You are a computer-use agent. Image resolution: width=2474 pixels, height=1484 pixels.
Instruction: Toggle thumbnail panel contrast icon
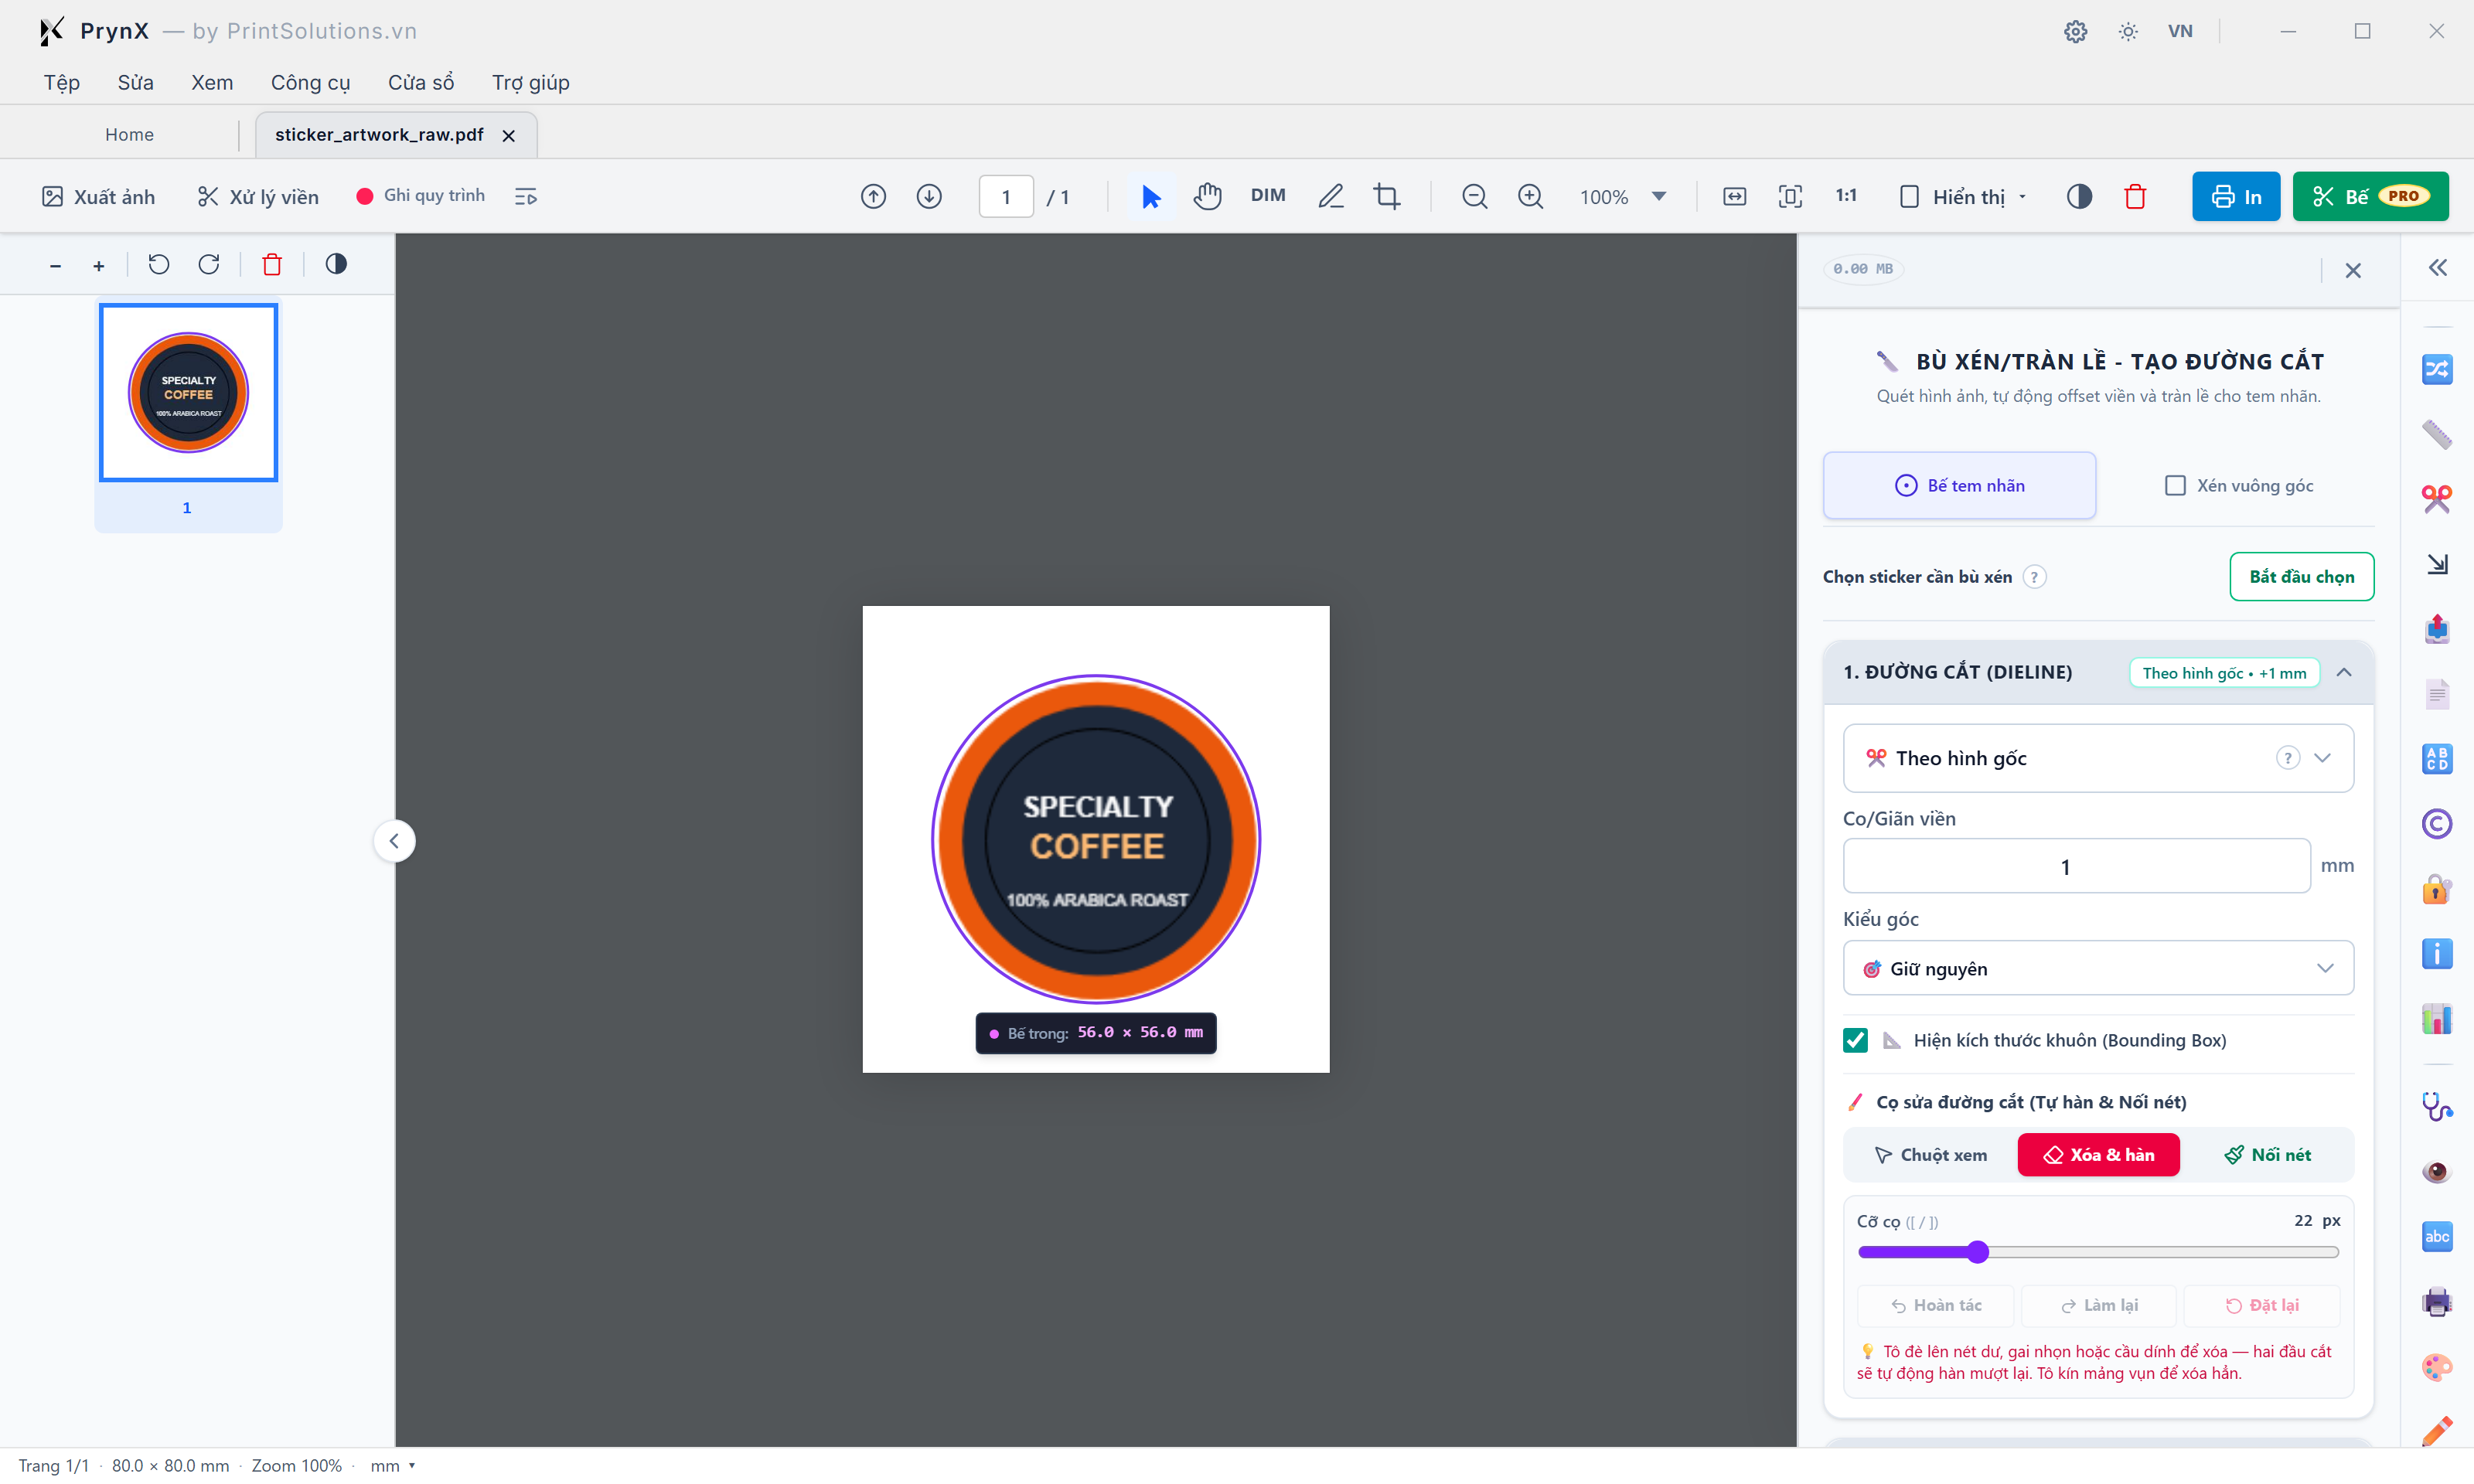336,264
